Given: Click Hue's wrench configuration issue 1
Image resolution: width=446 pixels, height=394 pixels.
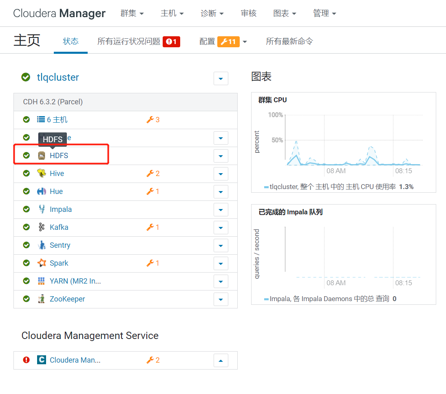Looking at the screenshot, I should coord(153,191).
